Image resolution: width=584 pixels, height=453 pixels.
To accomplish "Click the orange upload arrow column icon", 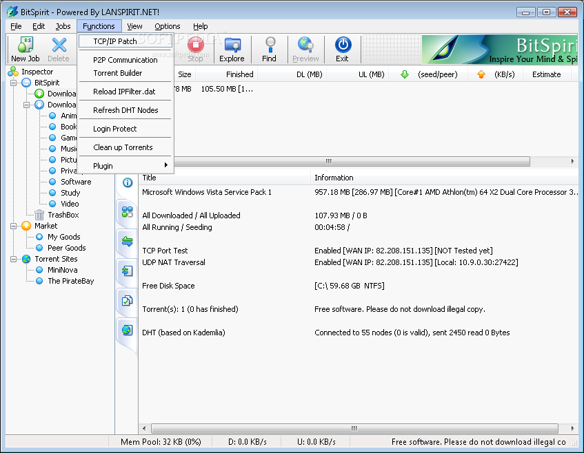I will point(481,75).
